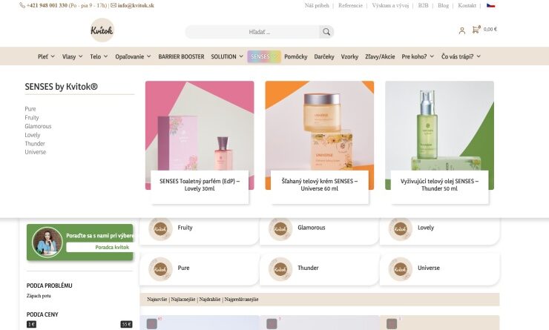Filter by Zápach potu problem
This screenshot has height=330, width=549.
(39, 296)
